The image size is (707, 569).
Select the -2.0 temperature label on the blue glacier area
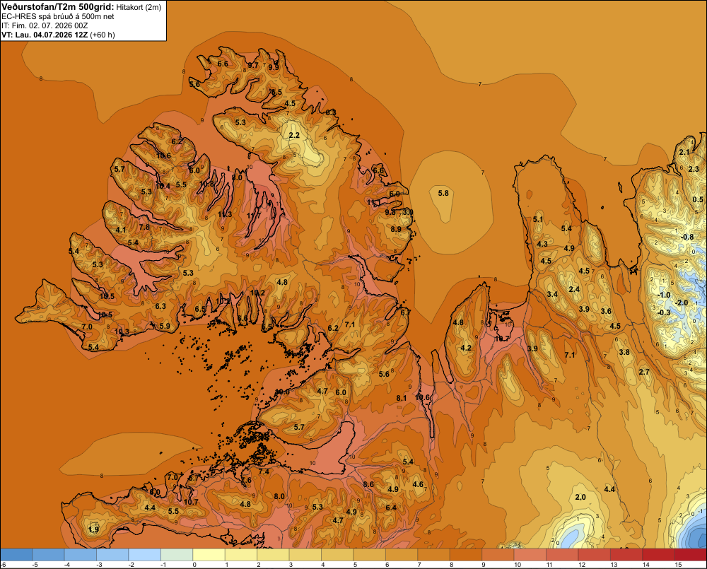(x=682, y=303)
